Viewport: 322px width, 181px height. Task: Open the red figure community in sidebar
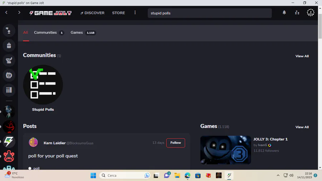pyautogui.click(x=9, y=127)
